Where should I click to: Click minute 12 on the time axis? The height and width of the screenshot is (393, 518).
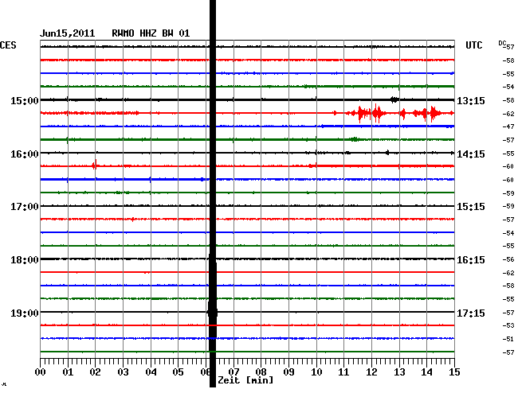click(371, 372)
